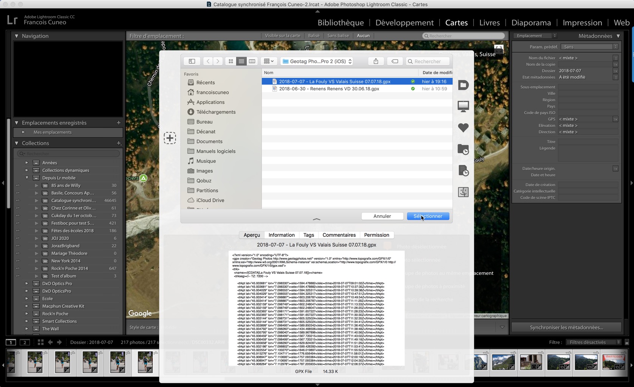The width and height of the screenshot is (634, 387).
Task: Switch file dialog to icon view
Action: pyautogui.click(x=231, y=61)
